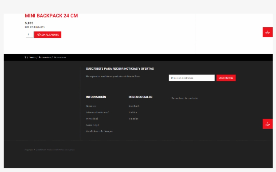Open the Aviso Legal link

click(x=92, y=125)
